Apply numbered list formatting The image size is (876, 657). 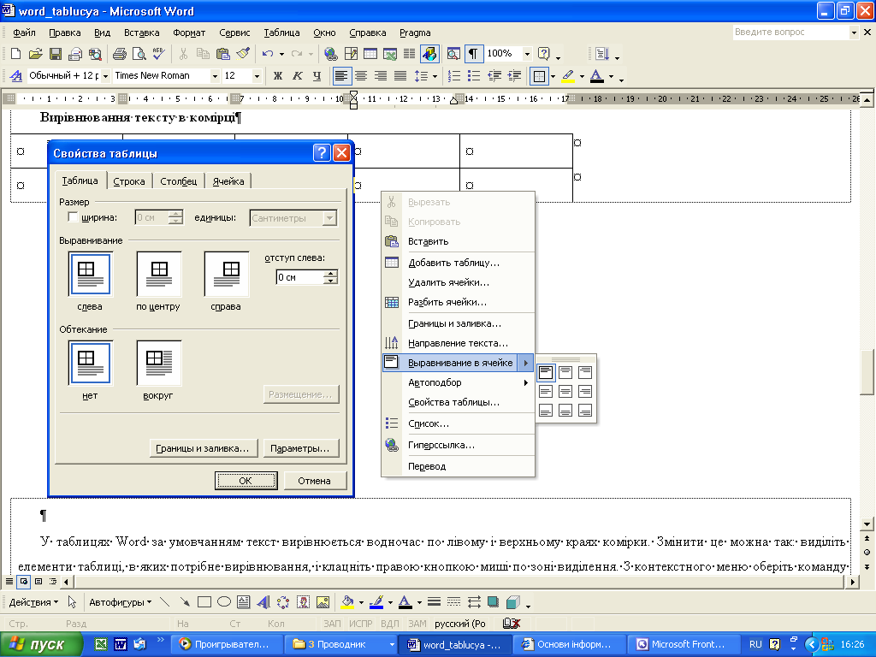tap(454, 75)
